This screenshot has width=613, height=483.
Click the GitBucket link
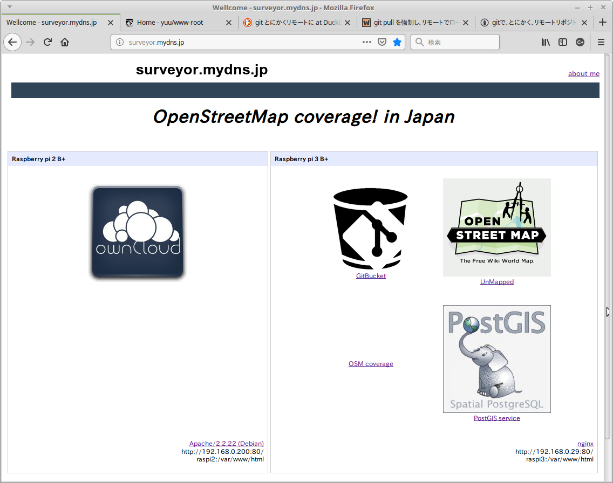(371, 276)
